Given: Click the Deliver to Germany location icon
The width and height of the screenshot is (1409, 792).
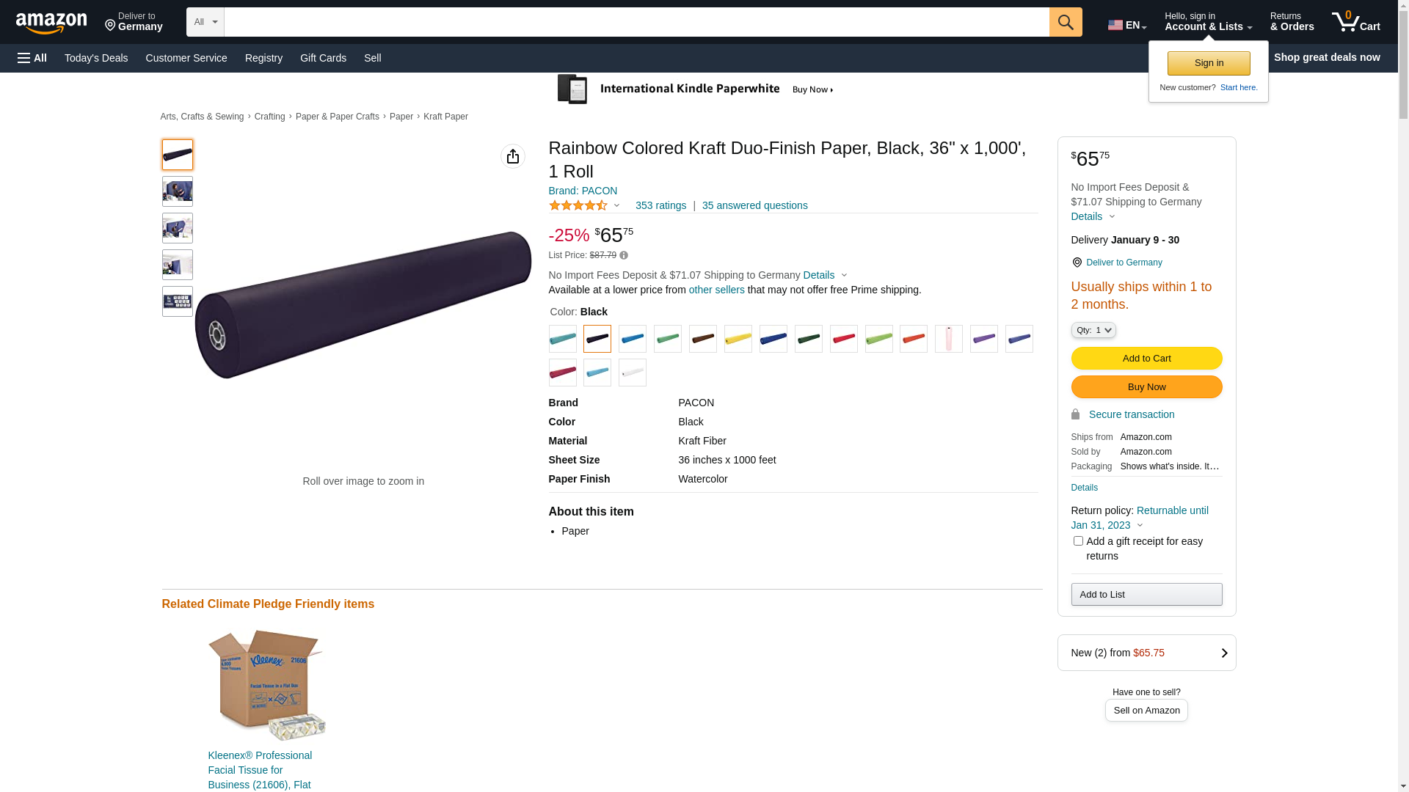Looking at the screenshot, I should coord(1077,263).
